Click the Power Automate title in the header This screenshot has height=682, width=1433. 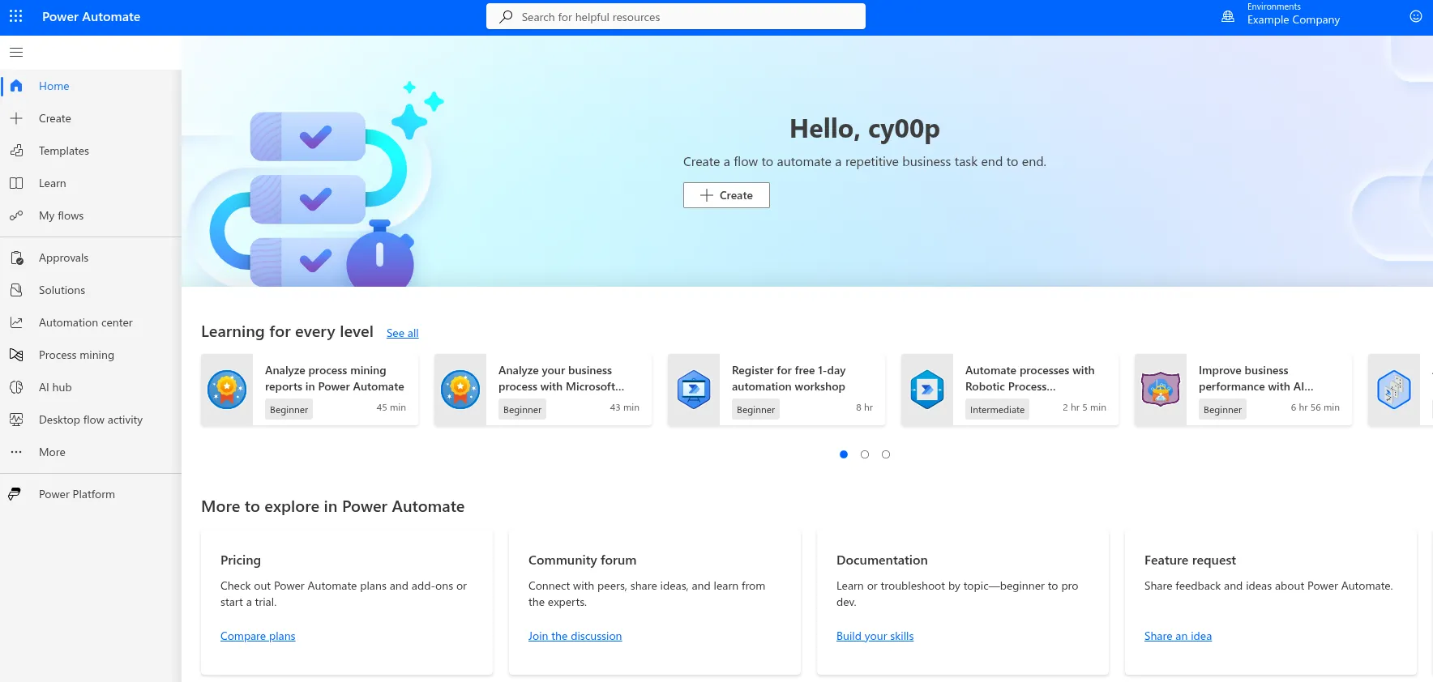click(92, 16)
